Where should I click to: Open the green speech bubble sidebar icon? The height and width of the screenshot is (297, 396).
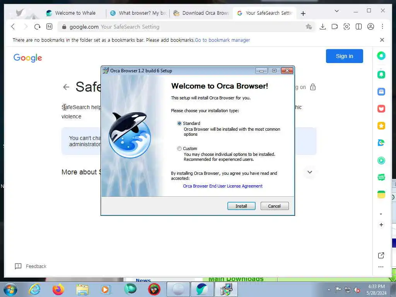coord(381,177)
